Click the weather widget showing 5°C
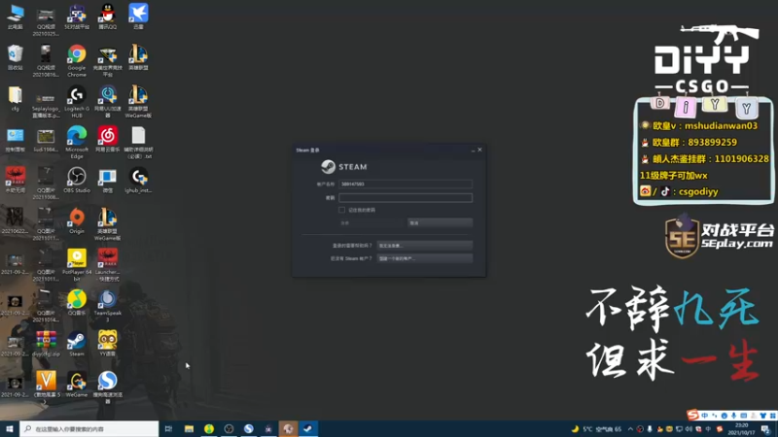The height and width of the screenshot is (437, 778). tap(596, 429)
